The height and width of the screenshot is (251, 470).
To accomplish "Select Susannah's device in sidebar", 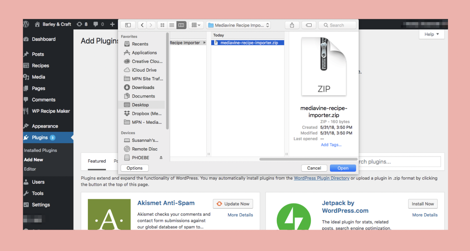I will 145,140.
